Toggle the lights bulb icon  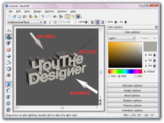point(68,17)
